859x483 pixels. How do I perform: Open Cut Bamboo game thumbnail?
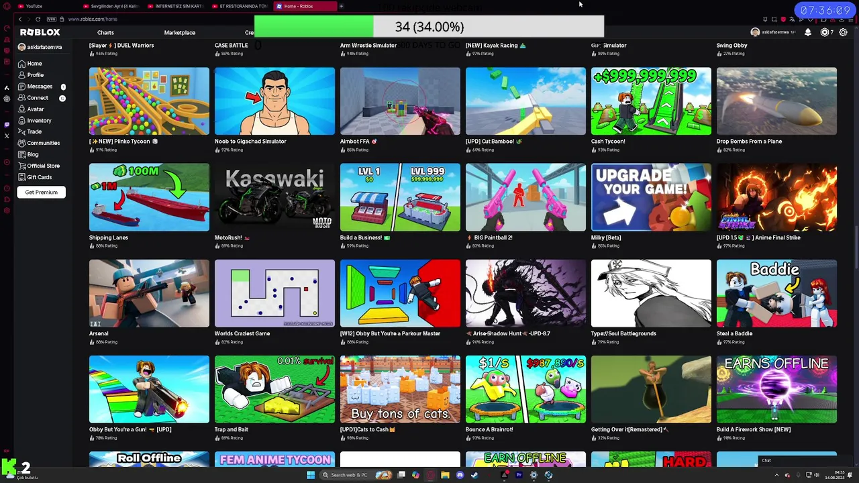point(525,101)
